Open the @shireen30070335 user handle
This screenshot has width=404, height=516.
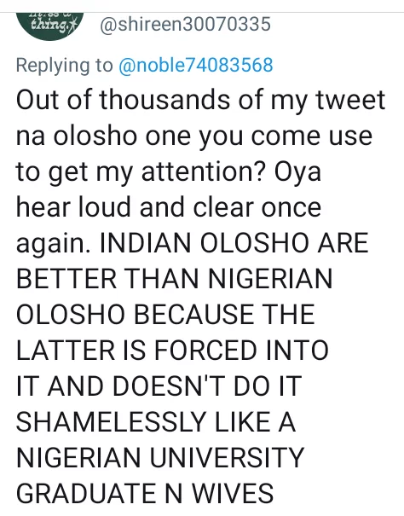click(x=185, y=25)
